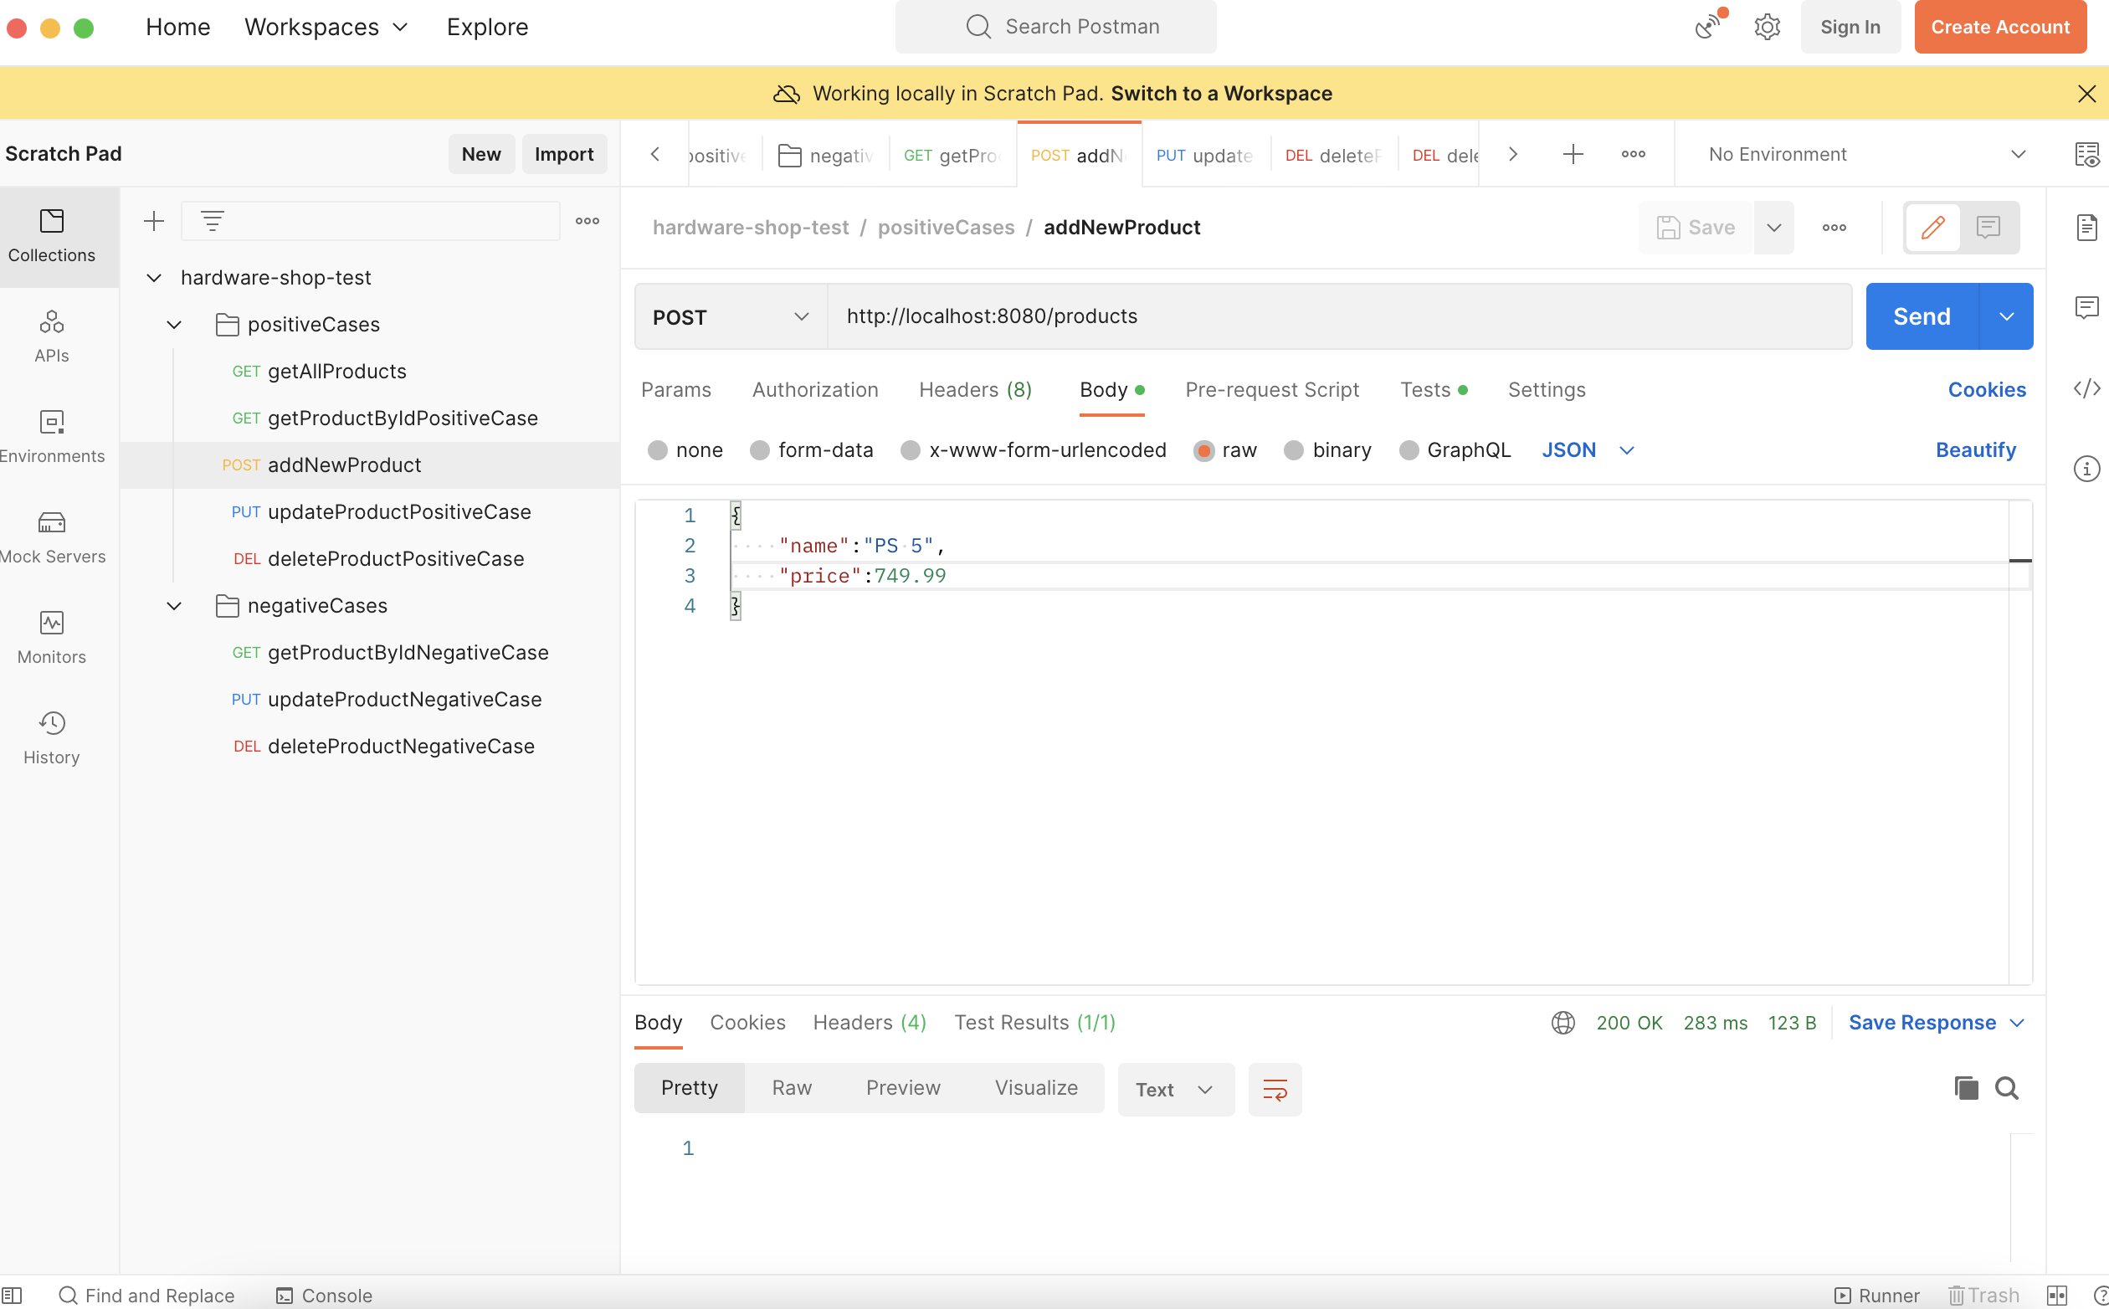Switch to build mode with pencil icon
Screen dimensions: 2109x1309
pos(1932,228)
